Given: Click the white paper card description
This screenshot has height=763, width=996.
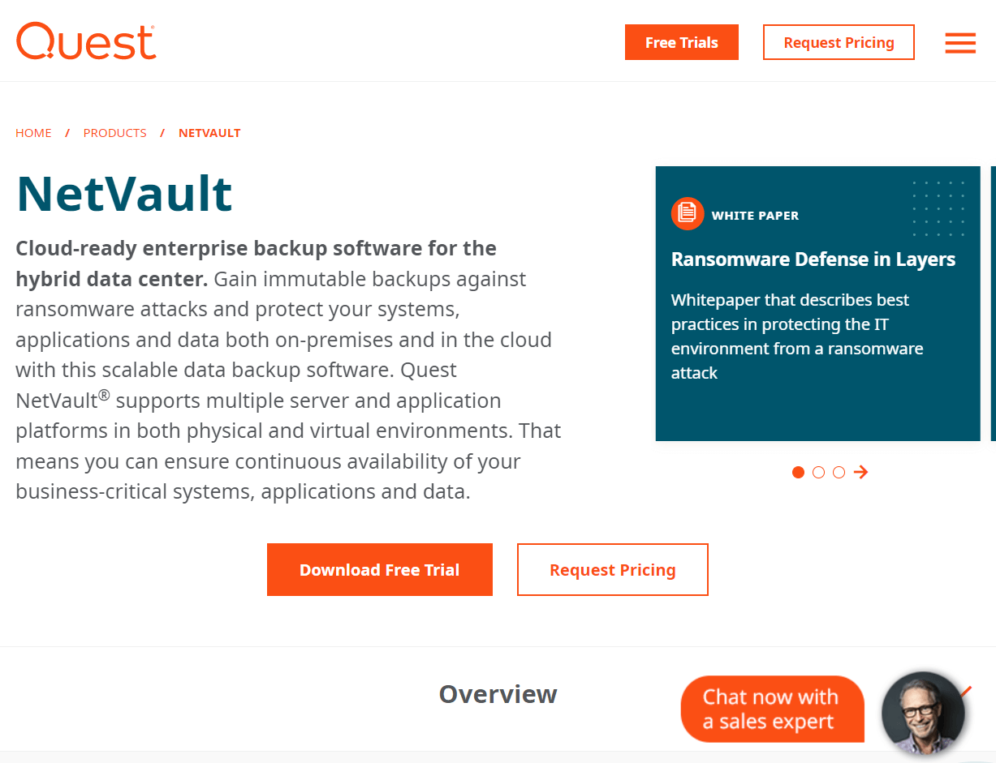Looking at the screenshot, I should (x=797, y=336).
